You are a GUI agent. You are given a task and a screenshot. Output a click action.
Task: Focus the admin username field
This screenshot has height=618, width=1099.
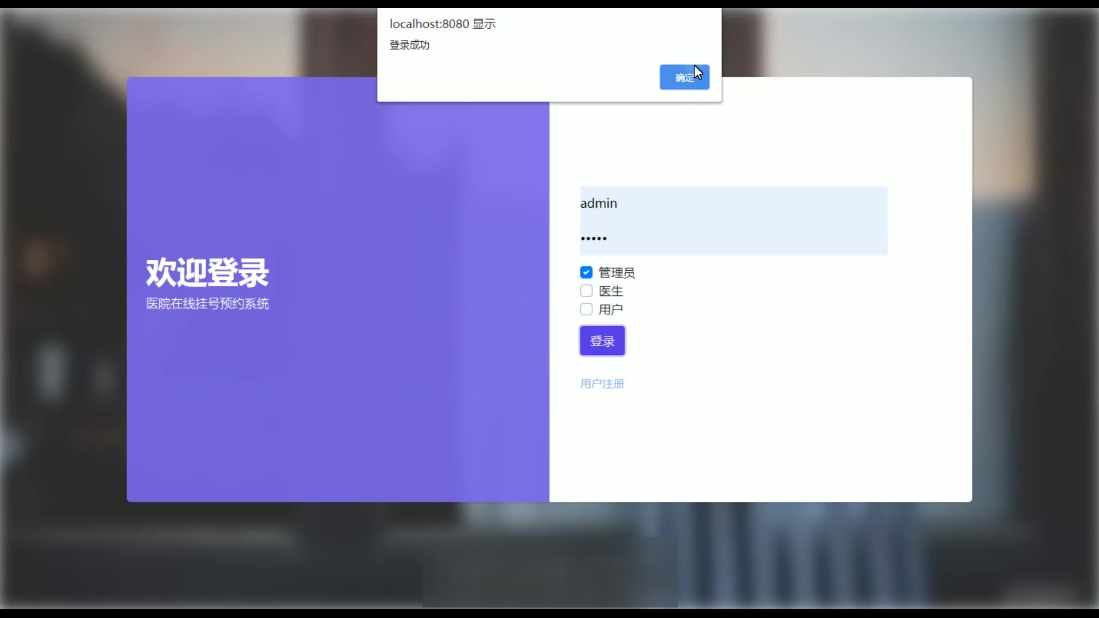point(733,203)
